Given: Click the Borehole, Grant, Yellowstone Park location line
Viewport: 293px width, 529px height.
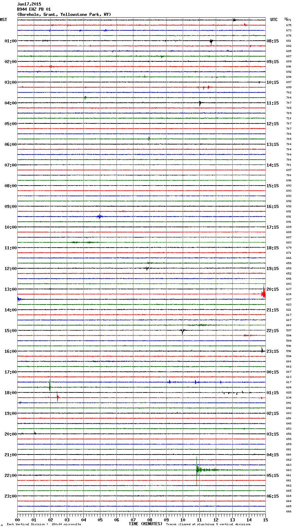Looking at the screenshot, I should 64,14.
